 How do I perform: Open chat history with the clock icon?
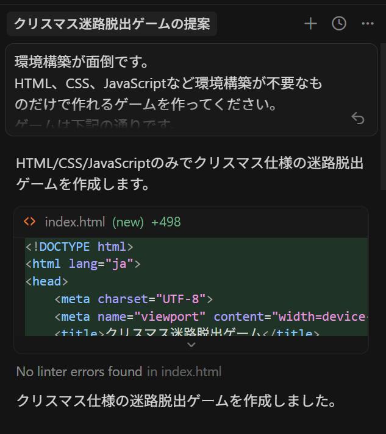[x=339, y=24]
